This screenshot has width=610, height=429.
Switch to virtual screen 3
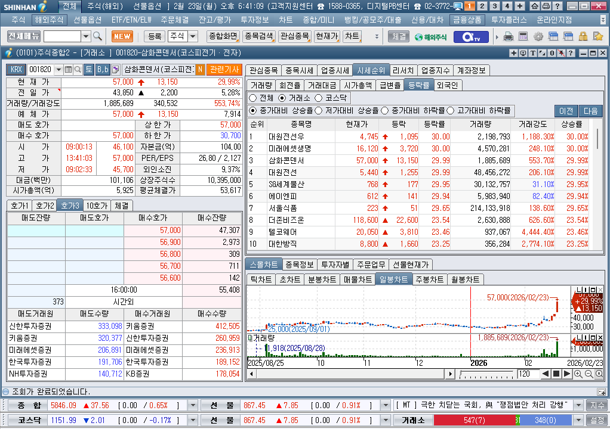(494, 6)
